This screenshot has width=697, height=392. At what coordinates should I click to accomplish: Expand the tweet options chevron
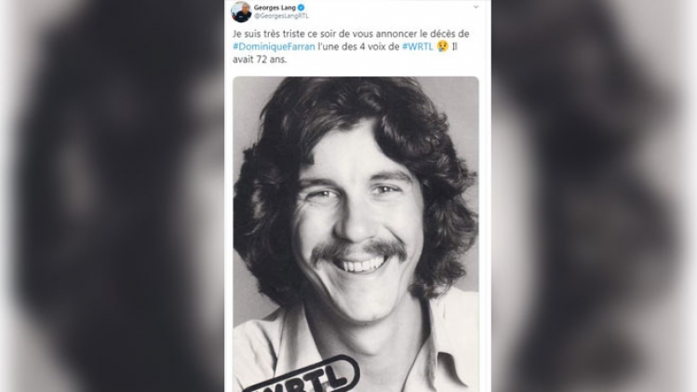(x=476, y=7)
